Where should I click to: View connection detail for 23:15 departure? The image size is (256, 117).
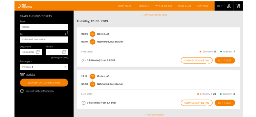click(x=197, y=103)
